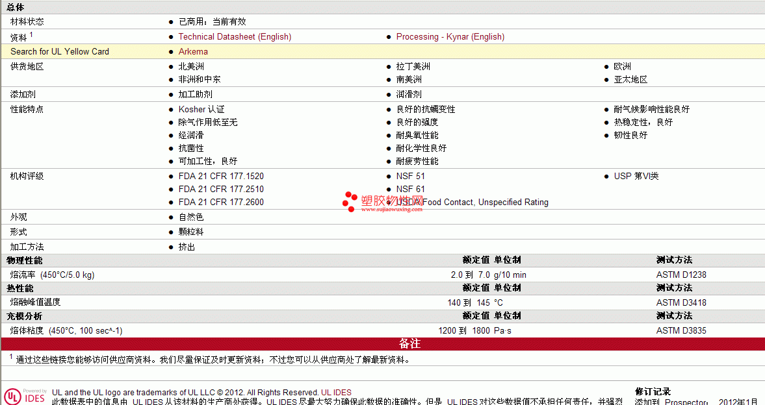This screenshot has height=405, width=765.
Task: Click FDA 21 CFR 177.2600 rating
Action: pos(221,202)
